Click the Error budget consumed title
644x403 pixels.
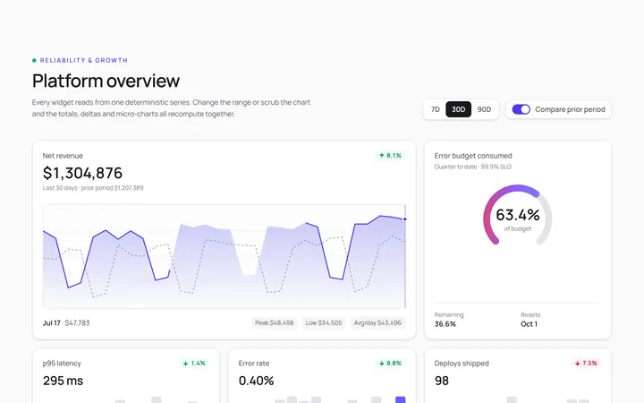(x=473, y=156)
